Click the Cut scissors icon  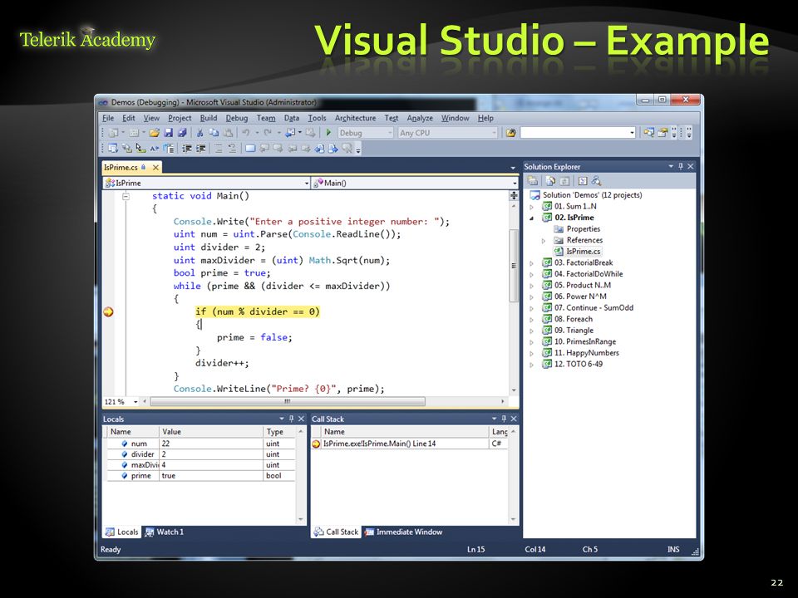point(200,133)
